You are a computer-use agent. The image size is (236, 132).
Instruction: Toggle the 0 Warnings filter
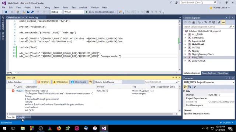(x=60, y=82)
